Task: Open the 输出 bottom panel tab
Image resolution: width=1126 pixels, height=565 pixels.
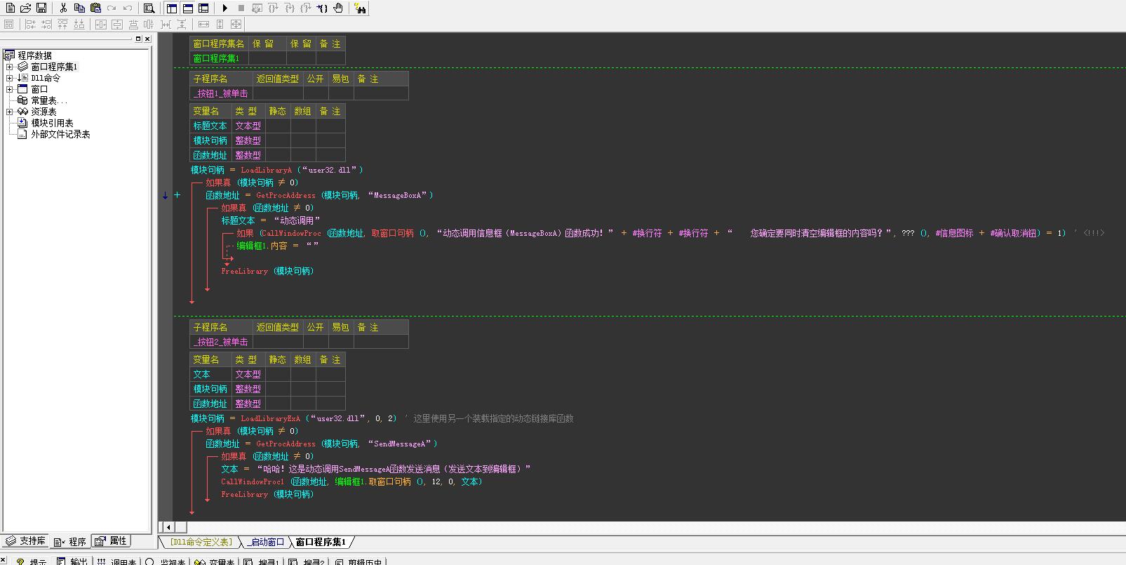Action: point(72,561)
